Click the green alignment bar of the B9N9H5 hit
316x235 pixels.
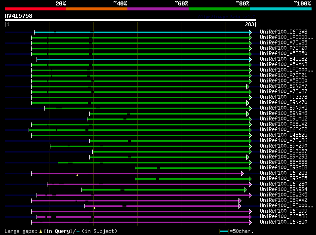point(147,109)
